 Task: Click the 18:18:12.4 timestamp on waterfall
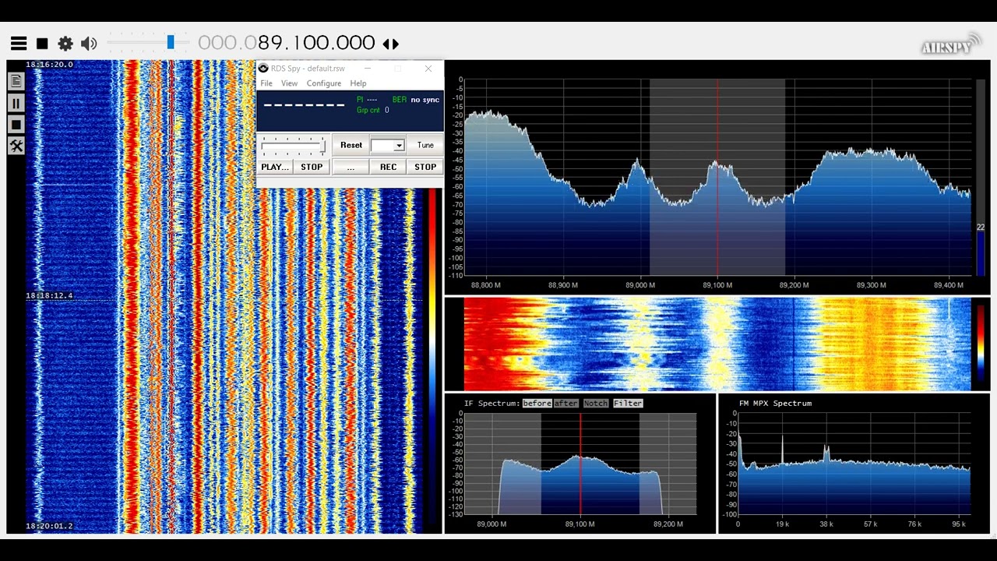coord(49,296)
